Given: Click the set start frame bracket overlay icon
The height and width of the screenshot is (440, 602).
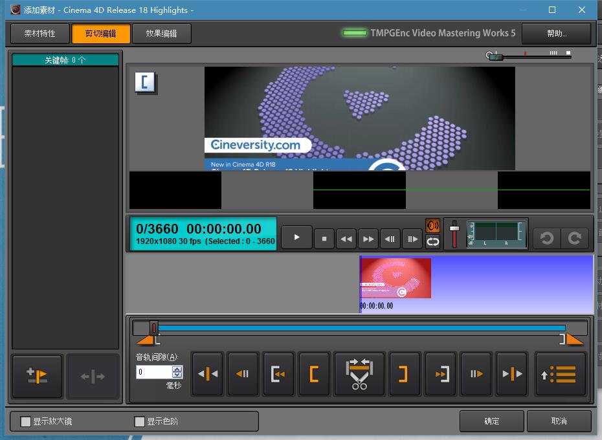Looking at the screenshot, I should [x=145, y=83].
